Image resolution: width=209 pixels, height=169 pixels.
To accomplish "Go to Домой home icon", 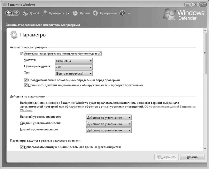I will 25,14.
